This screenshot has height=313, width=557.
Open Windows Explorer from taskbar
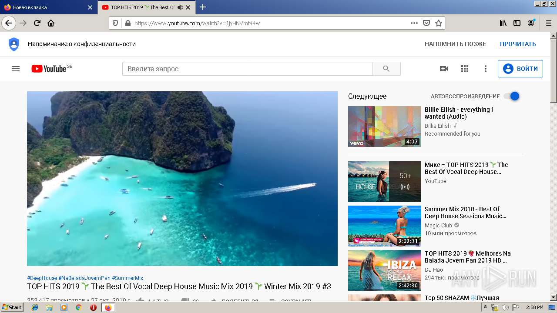point(49,307)
